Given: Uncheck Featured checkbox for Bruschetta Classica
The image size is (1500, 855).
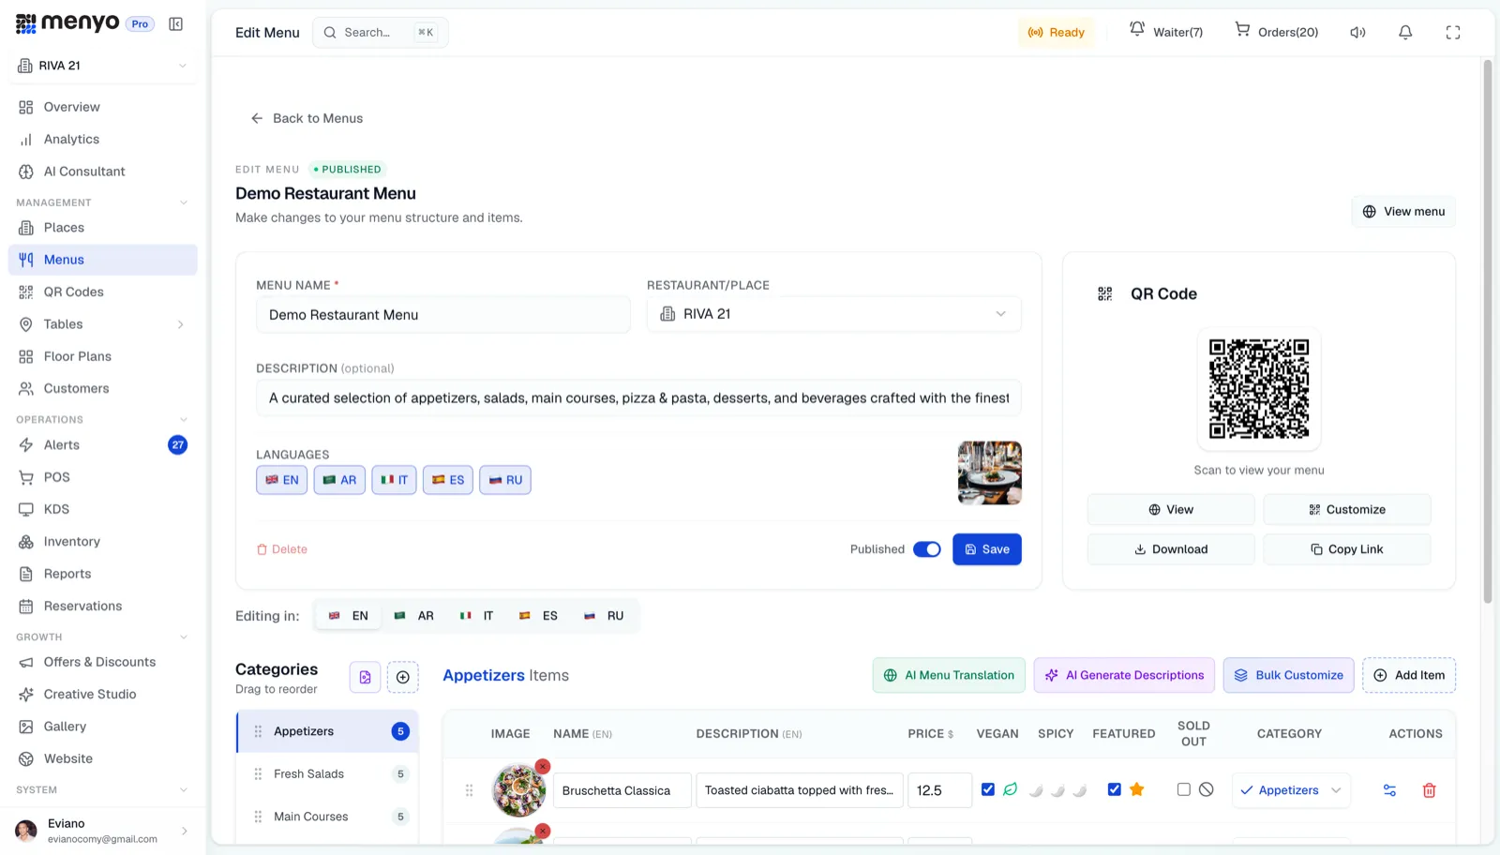Looking at the screenshot, I should [x=1115, y=789].
